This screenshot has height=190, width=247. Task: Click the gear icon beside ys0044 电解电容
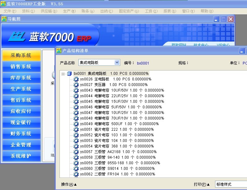[76, 96]
